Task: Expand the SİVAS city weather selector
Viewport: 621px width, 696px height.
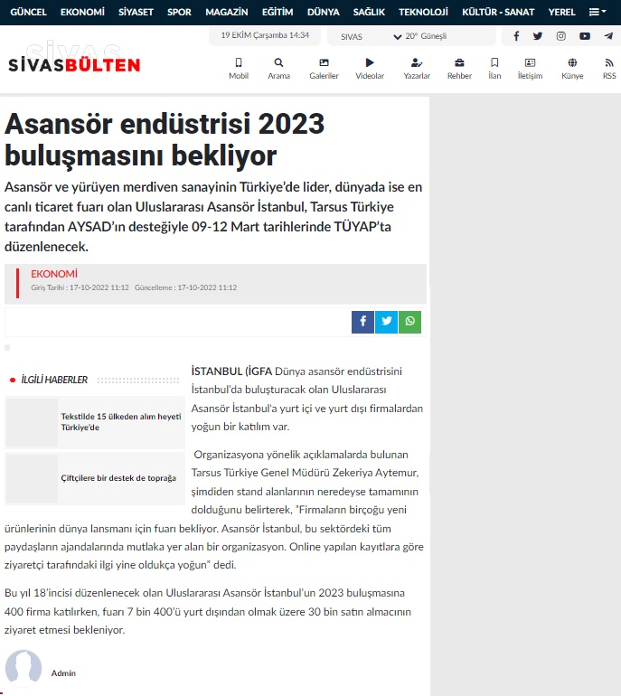Action: point(372,36)
